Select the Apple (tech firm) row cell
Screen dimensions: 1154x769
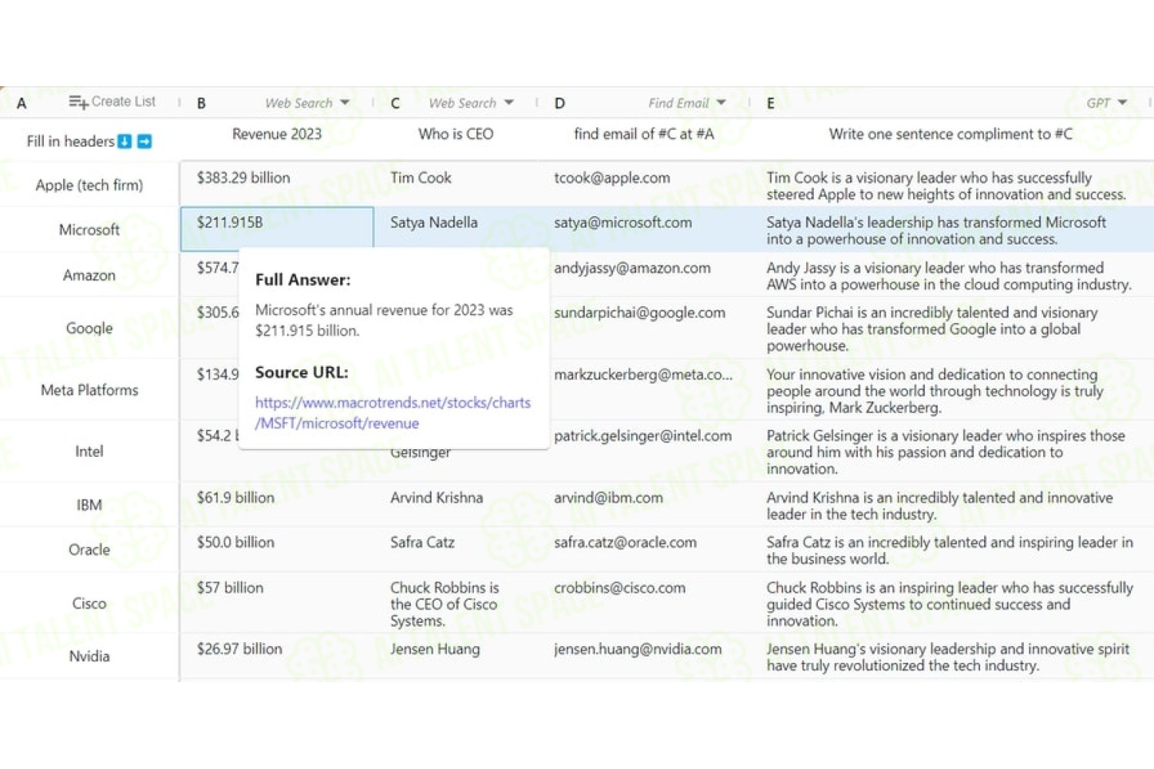click(89, 185)
